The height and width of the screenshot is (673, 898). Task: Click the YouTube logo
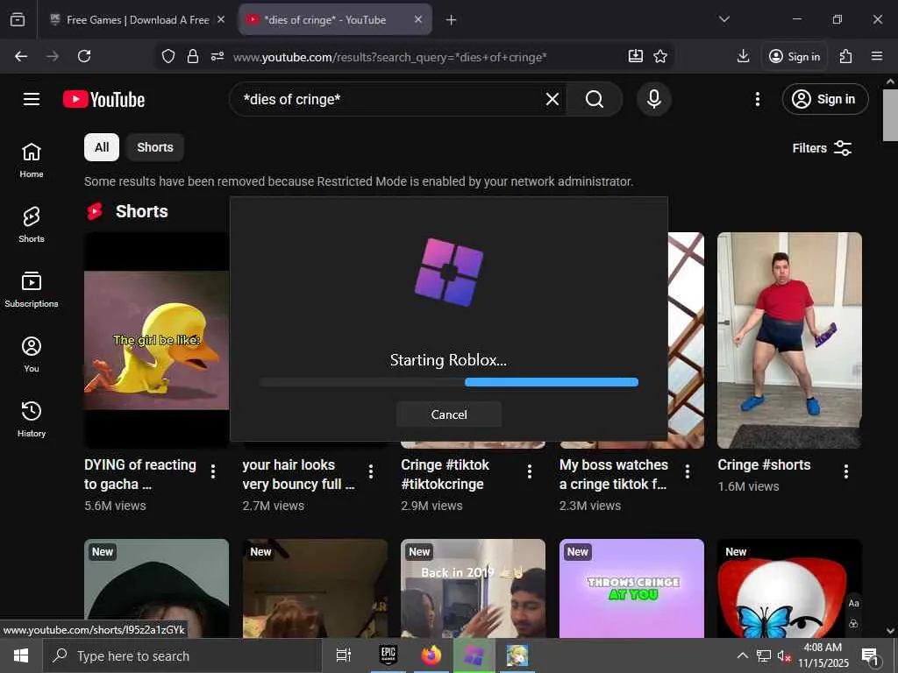pyautogui.click(x=103, y=100)
